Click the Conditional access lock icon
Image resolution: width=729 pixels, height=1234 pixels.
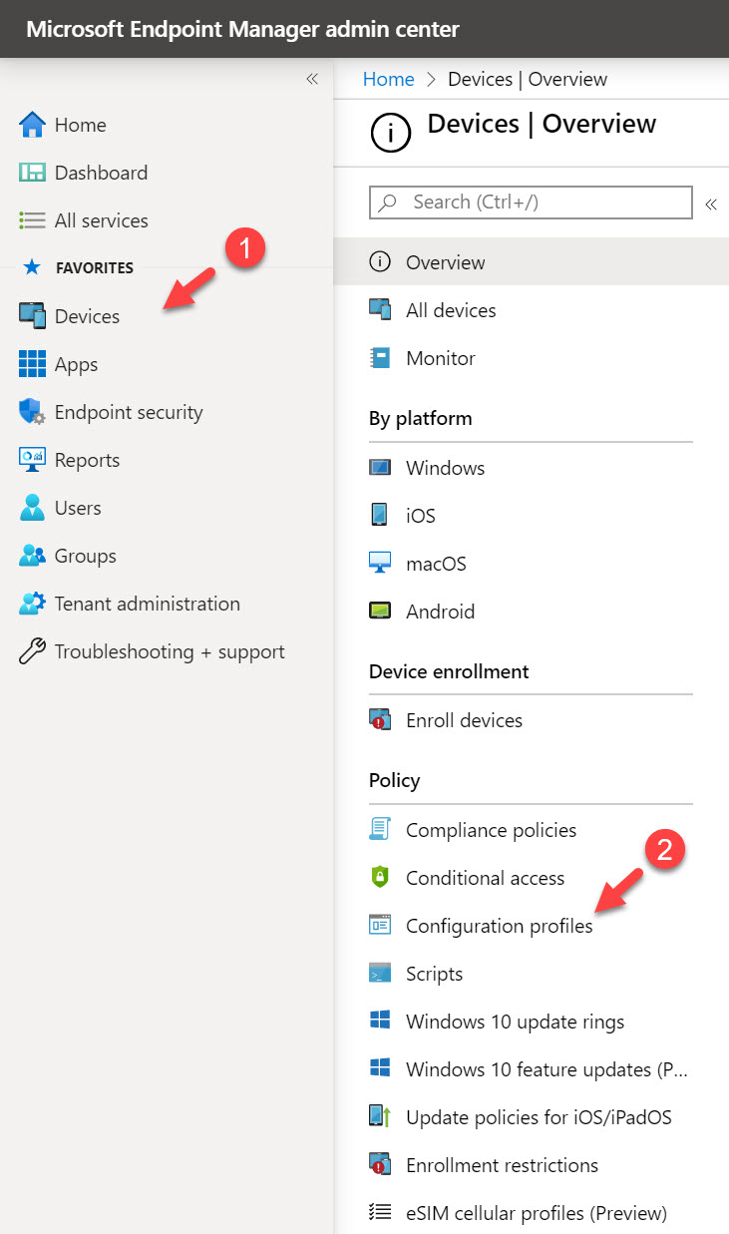pyautogui.click(x=380, y=878)
